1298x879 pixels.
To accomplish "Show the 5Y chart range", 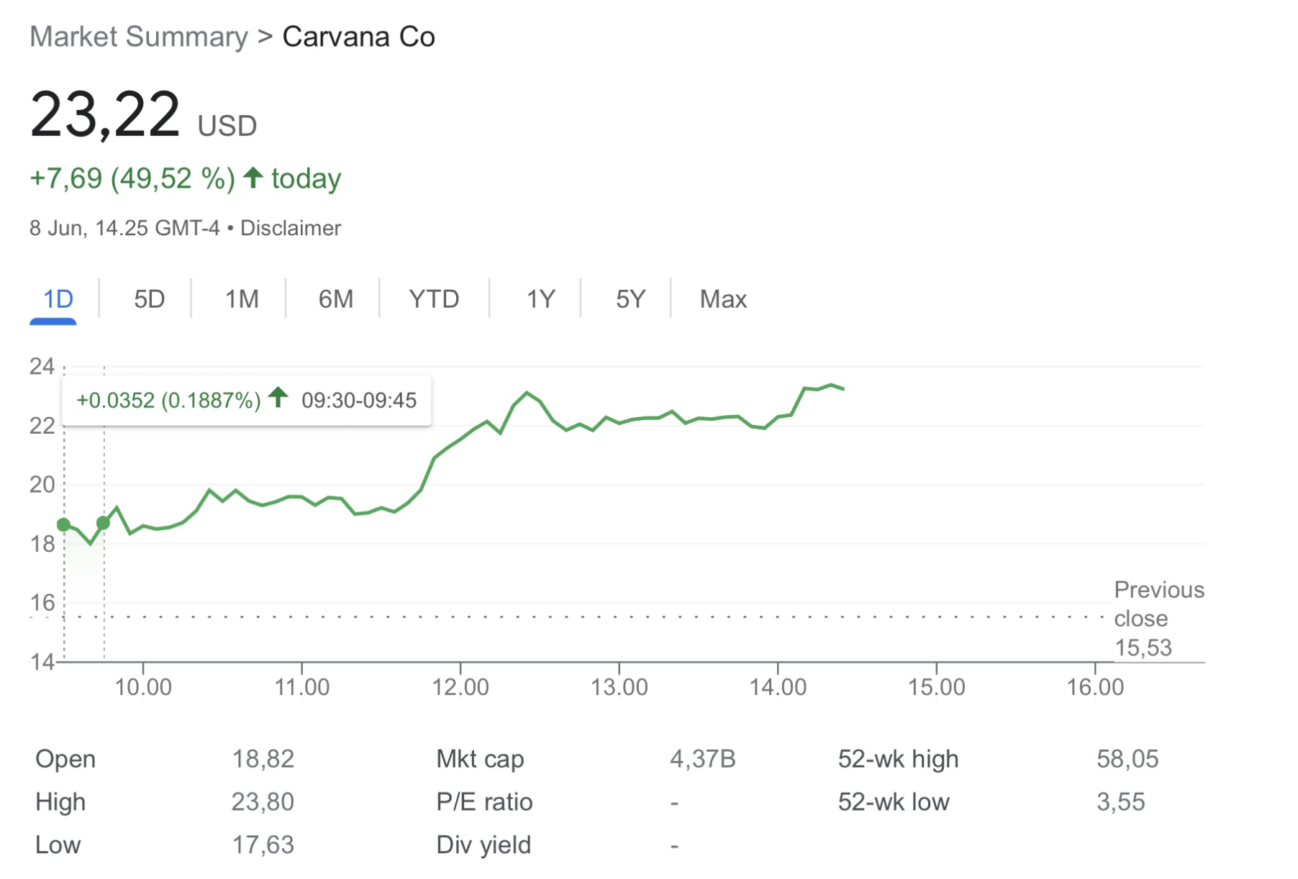I will click(630, 299).
